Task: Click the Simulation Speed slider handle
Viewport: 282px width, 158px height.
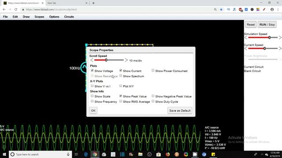Action: click(269, 37)
